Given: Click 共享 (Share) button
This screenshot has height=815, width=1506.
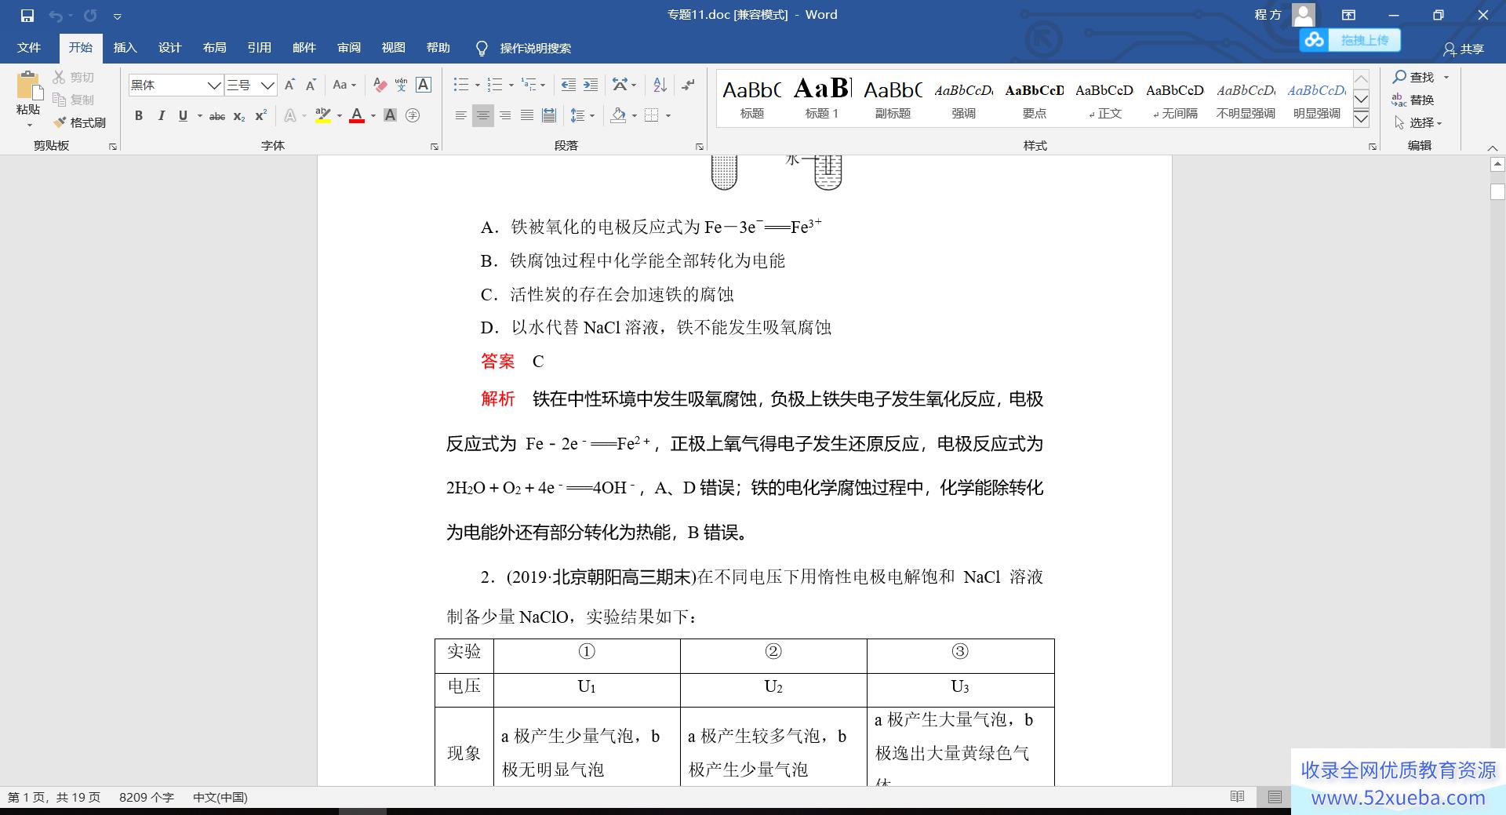Looking at the screenshot, I should point(1464,49).
